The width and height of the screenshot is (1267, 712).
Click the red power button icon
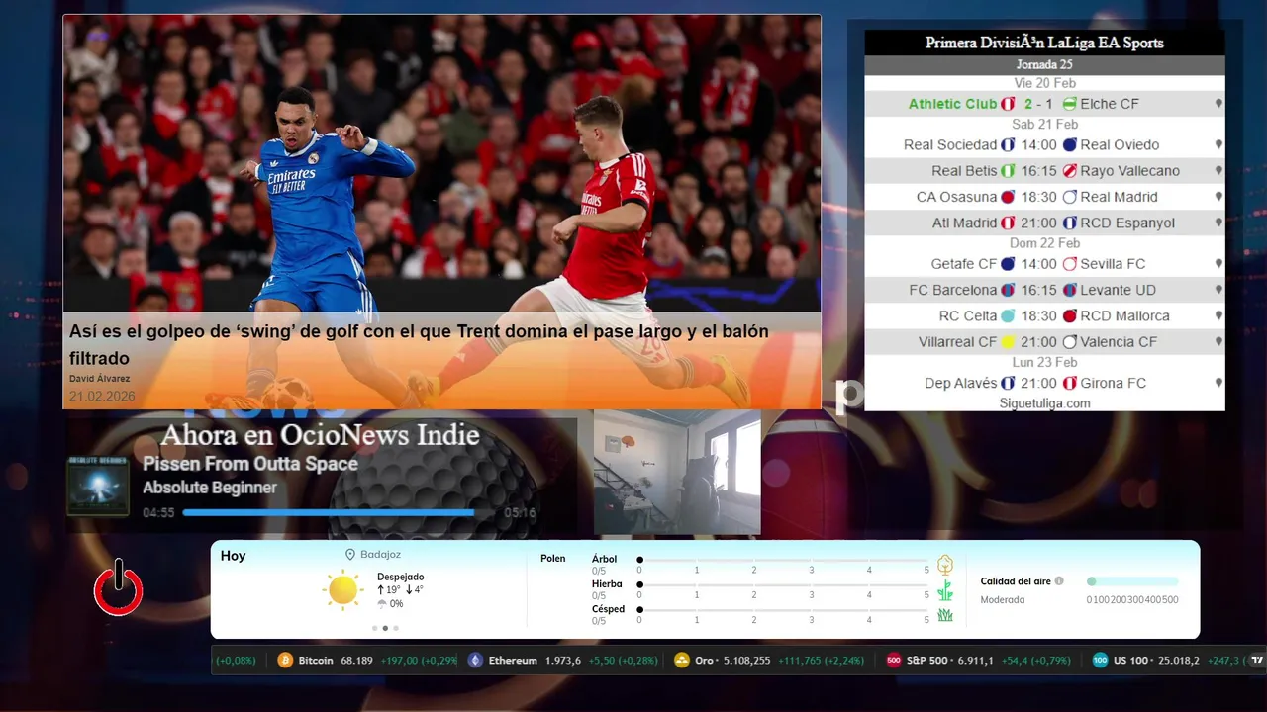[x=119, y=589]
